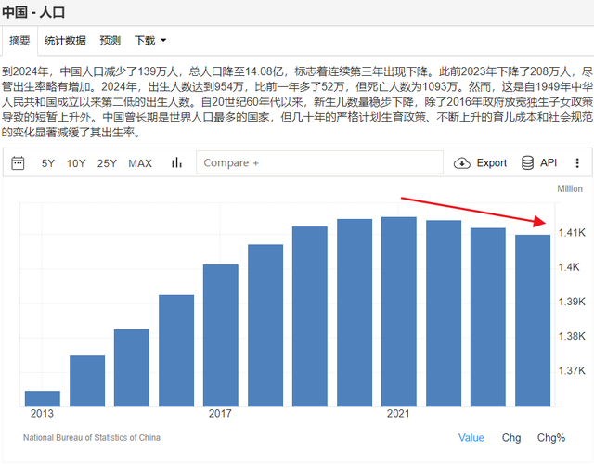
Task: Select the 5Y time range
Action: [x=48, y=163]
